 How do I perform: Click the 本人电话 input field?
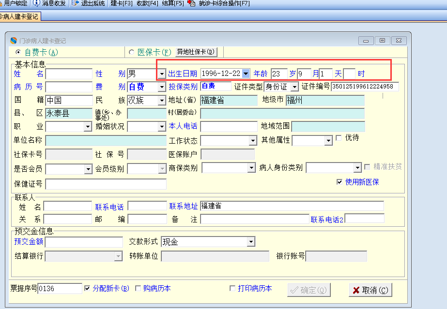point(229,126)
